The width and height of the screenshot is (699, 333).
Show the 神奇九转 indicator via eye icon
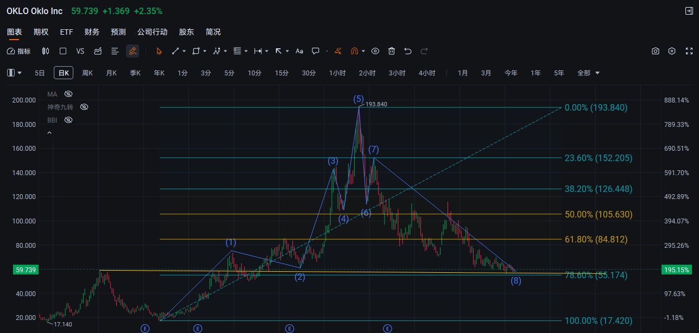tap(84, 107)
